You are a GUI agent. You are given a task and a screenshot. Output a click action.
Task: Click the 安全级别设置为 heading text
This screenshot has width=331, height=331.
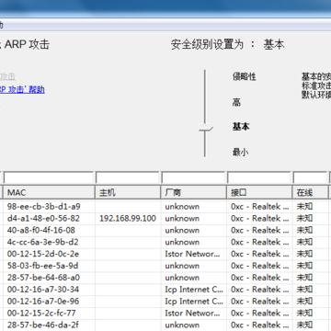207,45
